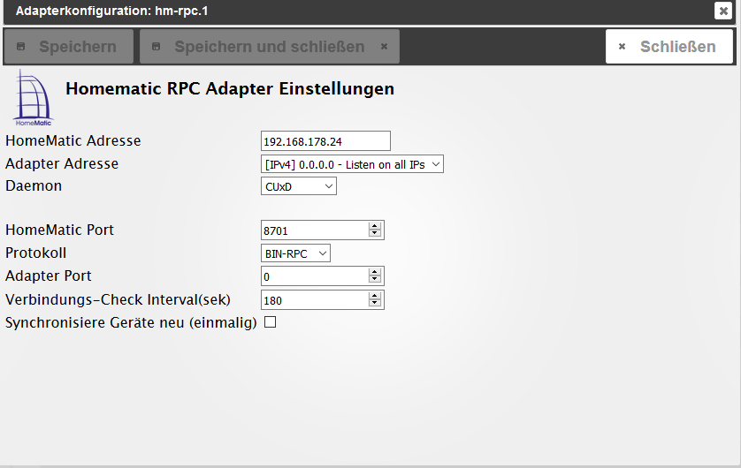Click the Speichern button
Screen dimensions: 741x468
[x=68, y=46]
